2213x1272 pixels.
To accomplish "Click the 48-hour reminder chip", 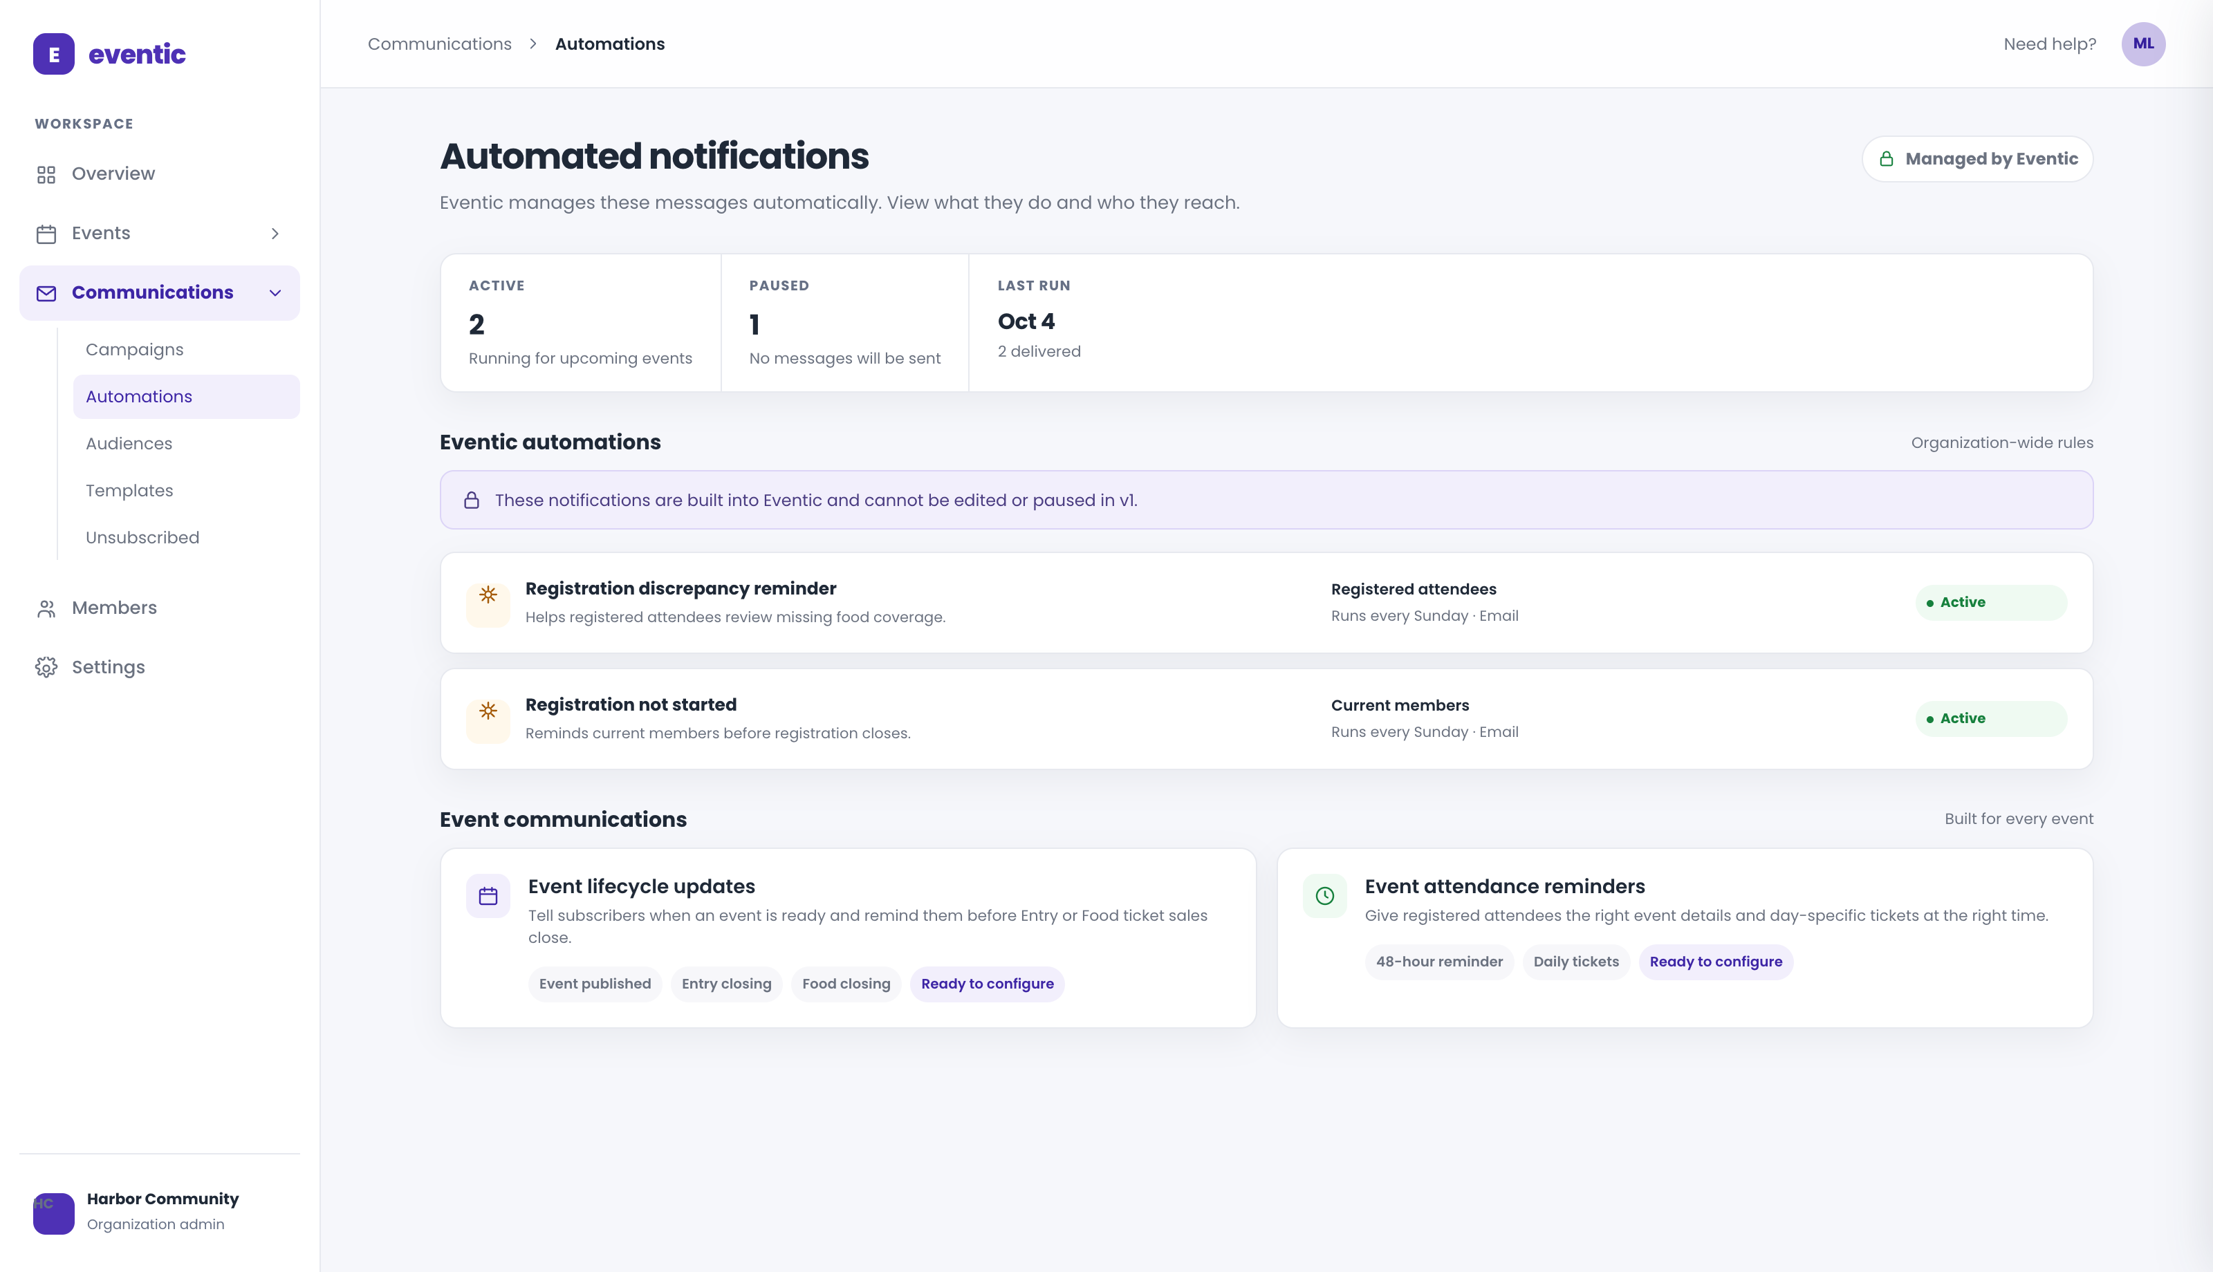I will [1440, 962].
